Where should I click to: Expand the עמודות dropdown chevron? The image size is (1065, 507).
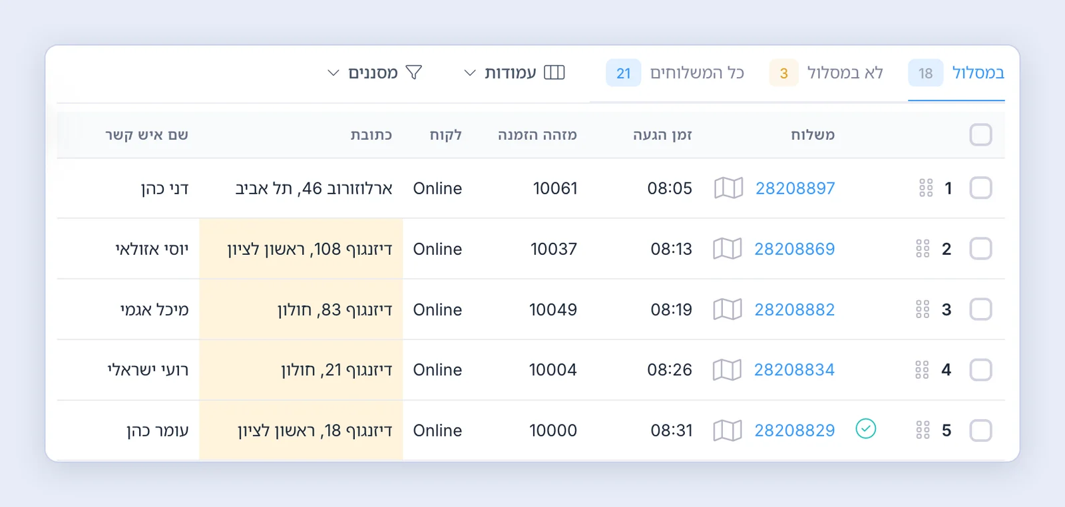pos(470,73)
